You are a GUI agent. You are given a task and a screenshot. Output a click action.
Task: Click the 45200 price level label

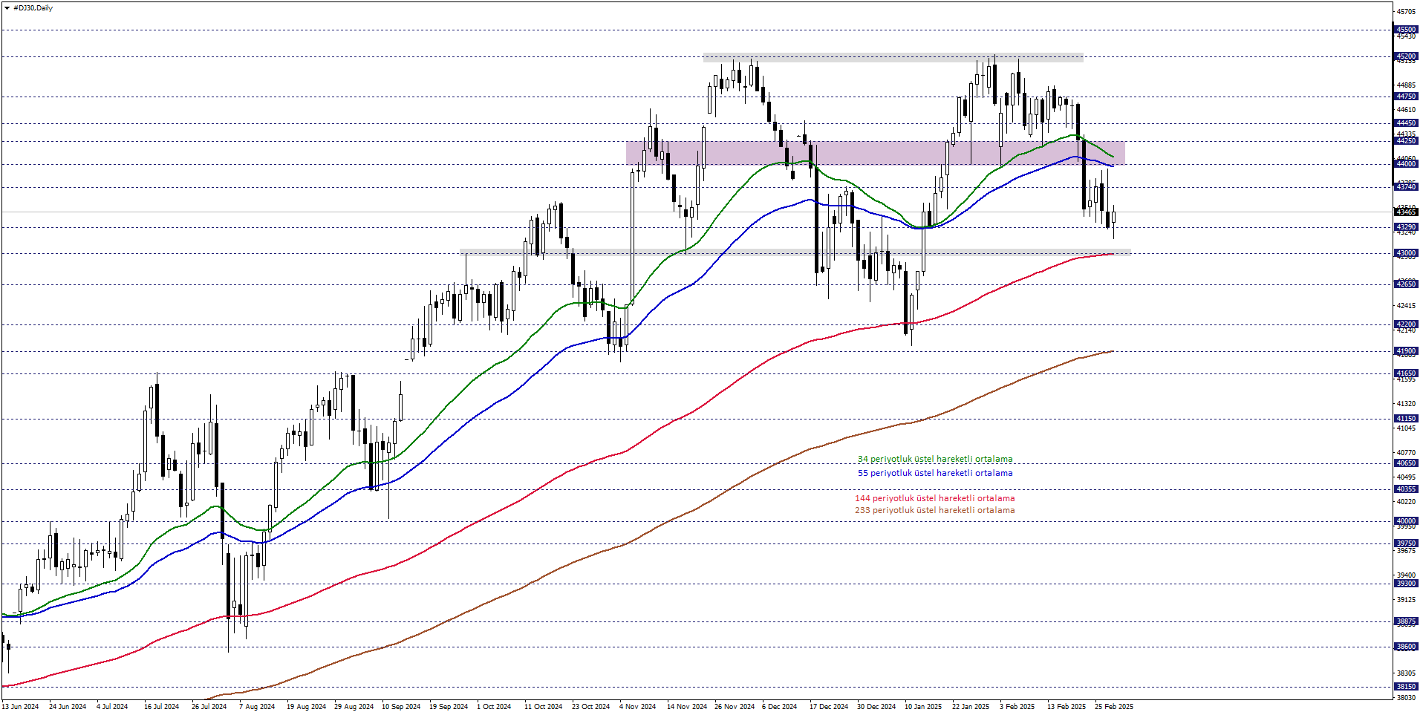click(1406, 56)
